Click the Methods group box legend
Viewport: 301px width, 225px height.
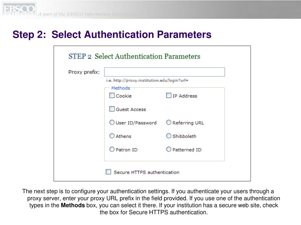[x=121, y=88]
